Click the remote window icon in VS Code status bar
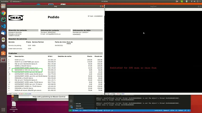The width and height of the screenshot is (202, 113). (70, 110)
